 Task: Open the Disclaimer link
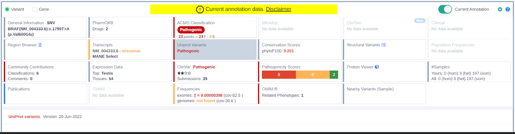click(278, 9)
